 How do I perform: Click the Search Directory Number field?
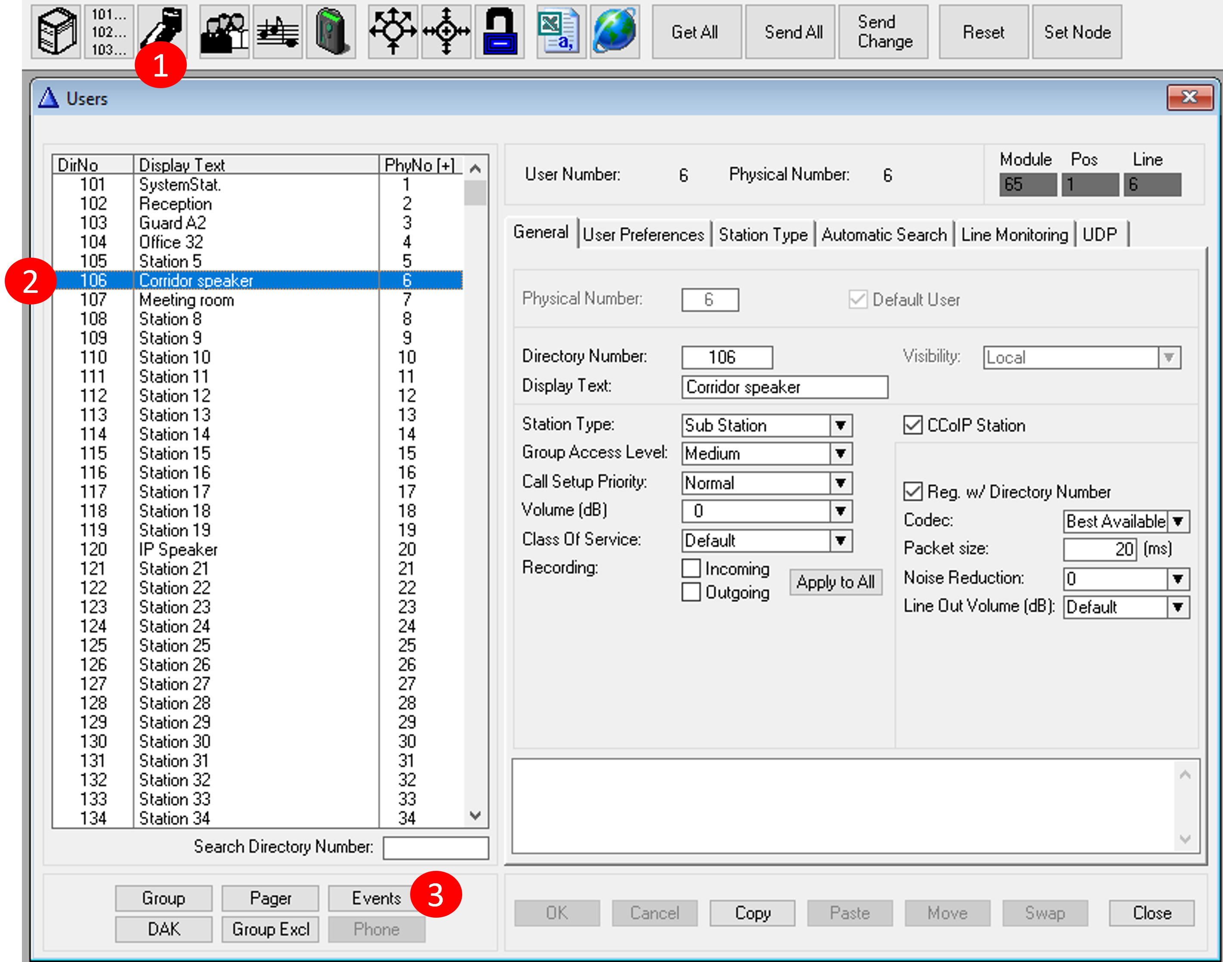click(x=435, y=848)
